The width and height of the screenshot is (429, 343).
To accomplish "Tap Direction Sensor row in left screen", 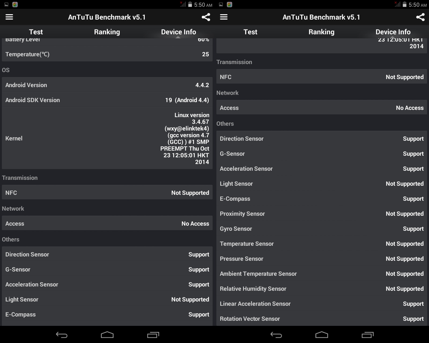I will [x=107, y=254].
